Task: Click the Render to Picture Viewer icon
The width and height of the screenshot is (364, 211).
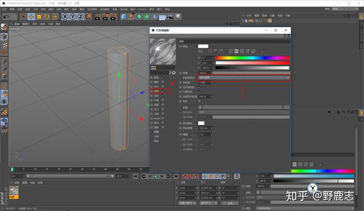Action: click(x=106, y=17)
